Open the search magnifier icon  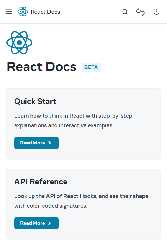coord(125,12)
